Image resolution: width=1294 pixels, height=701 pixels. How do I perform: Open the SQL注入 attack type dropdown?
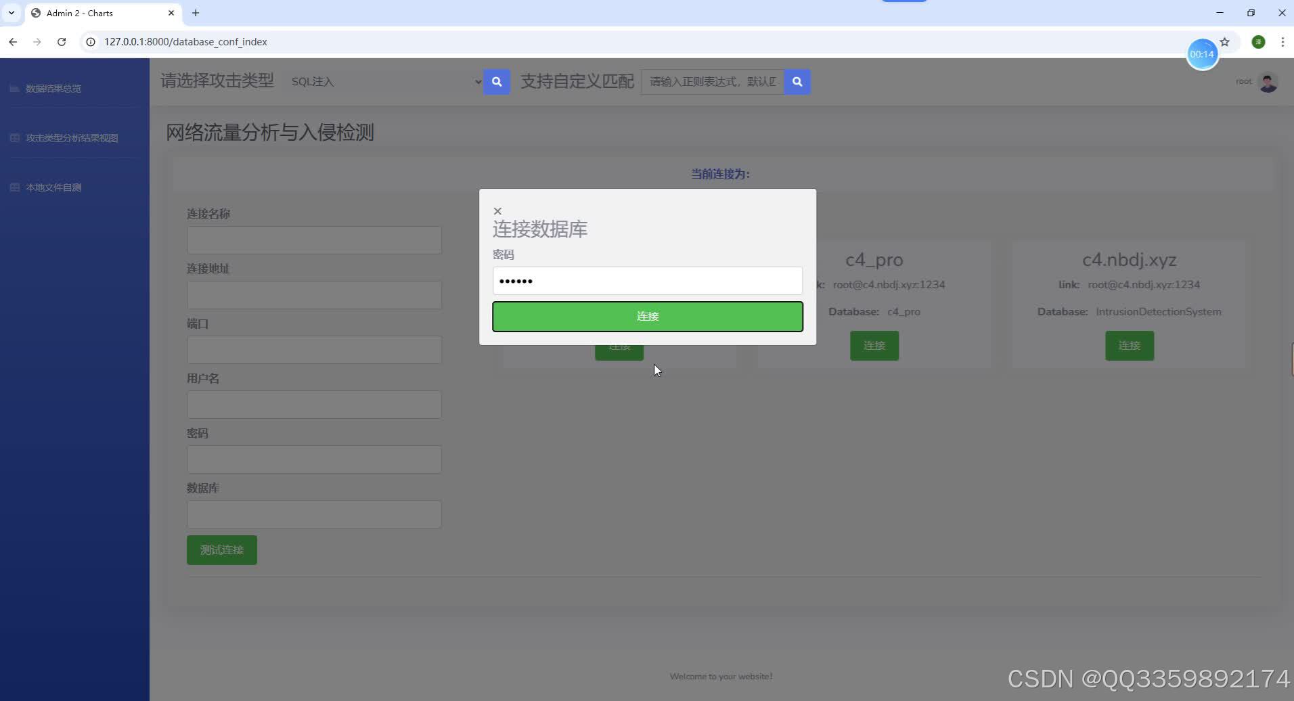pos(382,81)
